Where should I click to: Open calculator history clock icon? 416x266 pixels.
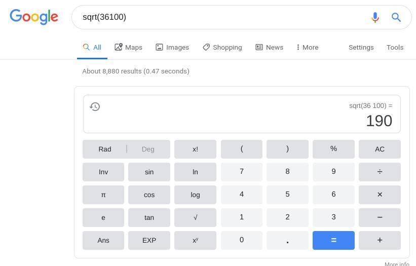click(95, 106)
